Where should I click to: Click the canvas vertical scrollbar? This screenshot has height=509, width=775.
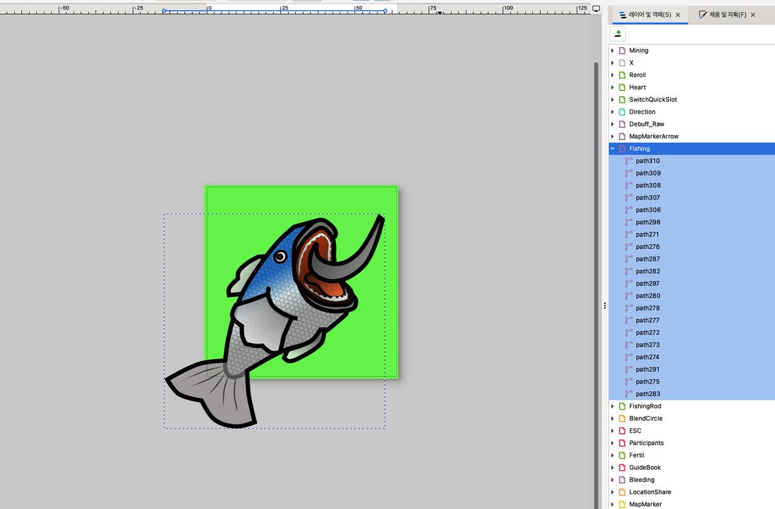pos(596,284)
